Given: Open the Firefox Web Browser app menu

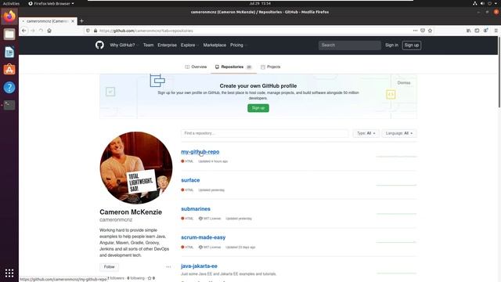Looking at the screenshot, I should point(51,3).
